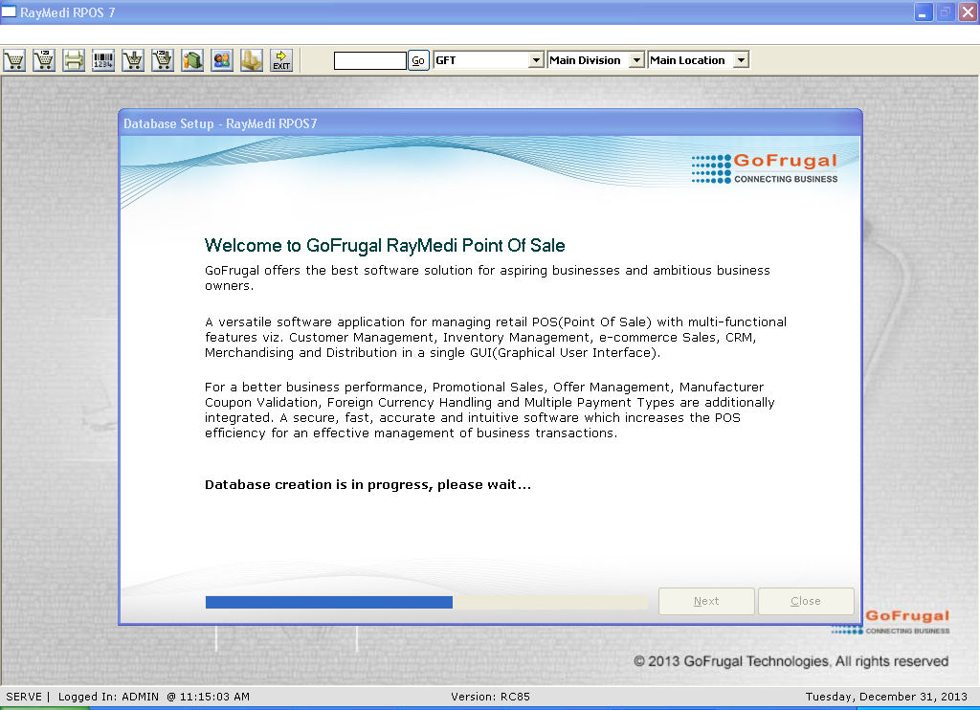Close the RayMedi RPOS 7 window
980x710 pixels.
[x=969, y=12]
